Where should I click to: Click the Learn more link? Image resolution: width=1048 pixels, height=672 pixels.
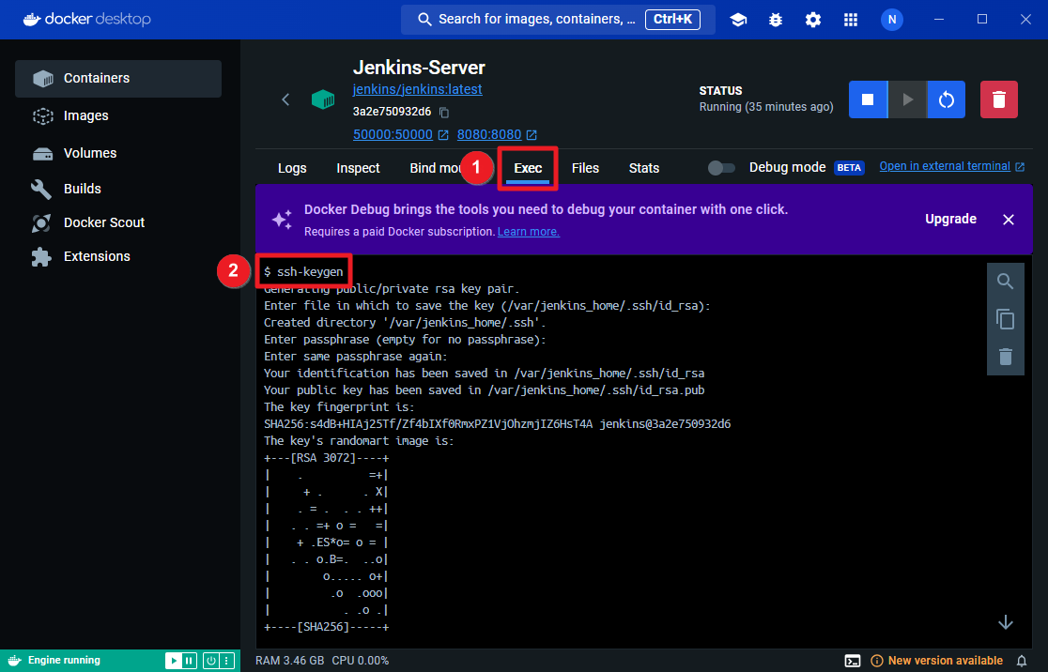click(528, 232)
